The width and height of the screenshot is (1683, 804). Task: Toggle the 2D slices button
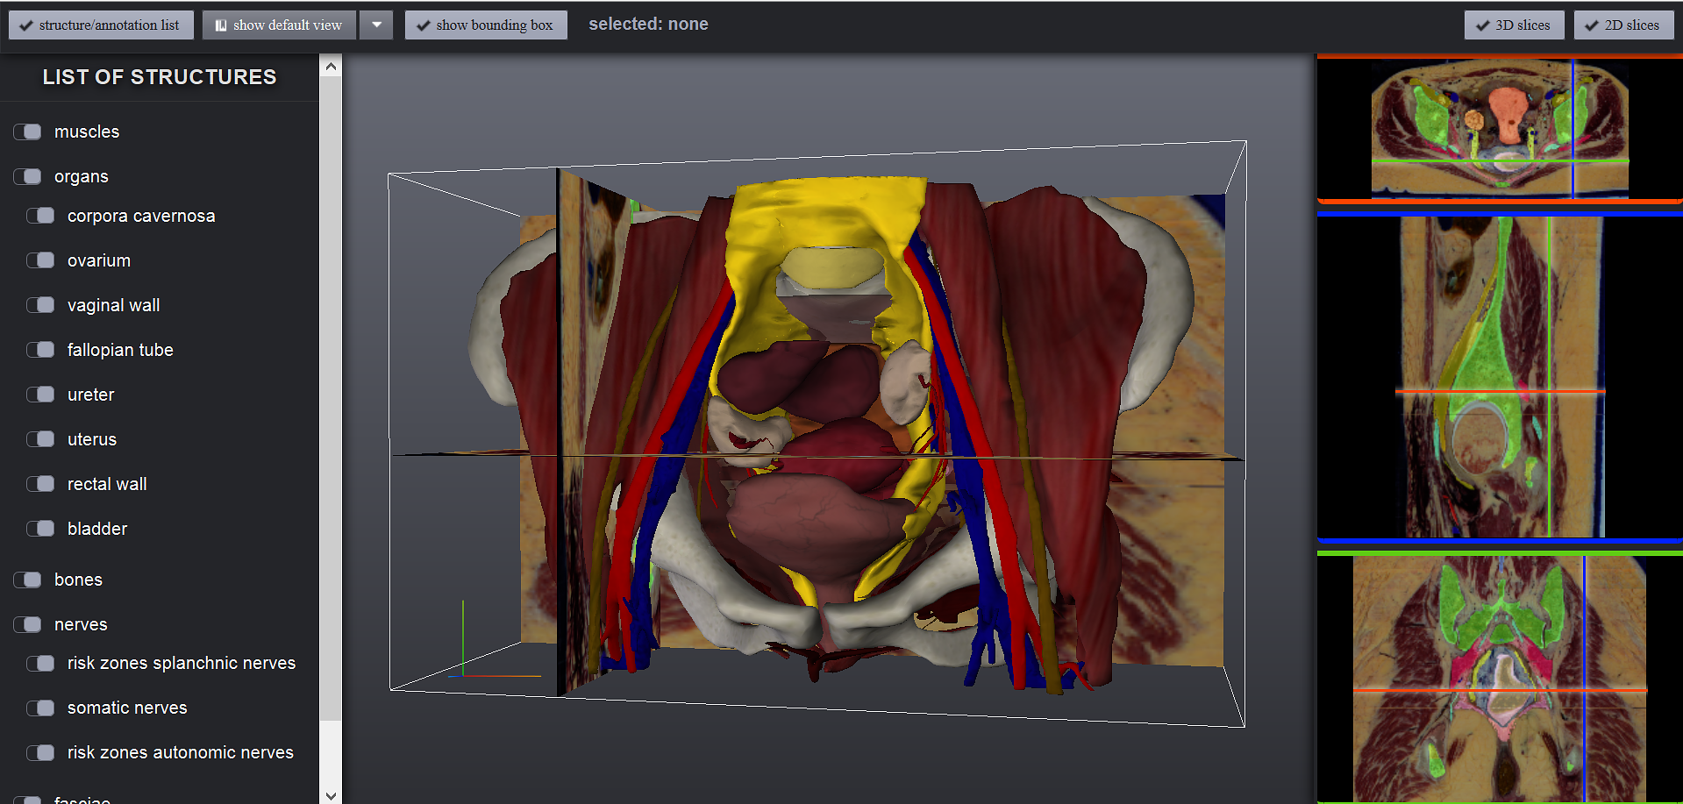click(1622, 25)
